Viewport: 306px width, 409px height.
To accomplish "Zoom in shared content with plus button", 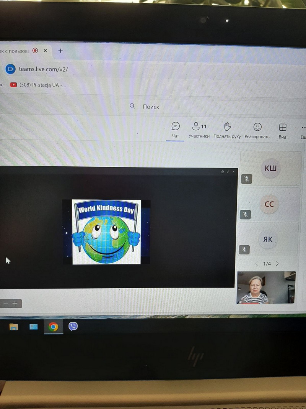I will [15, 304].
